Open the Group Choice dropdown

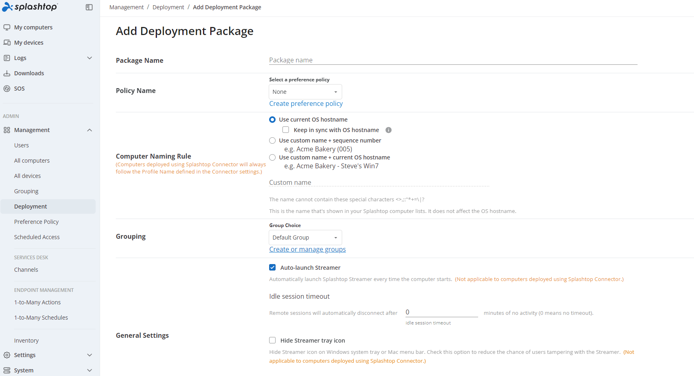[x=305, y=238]
